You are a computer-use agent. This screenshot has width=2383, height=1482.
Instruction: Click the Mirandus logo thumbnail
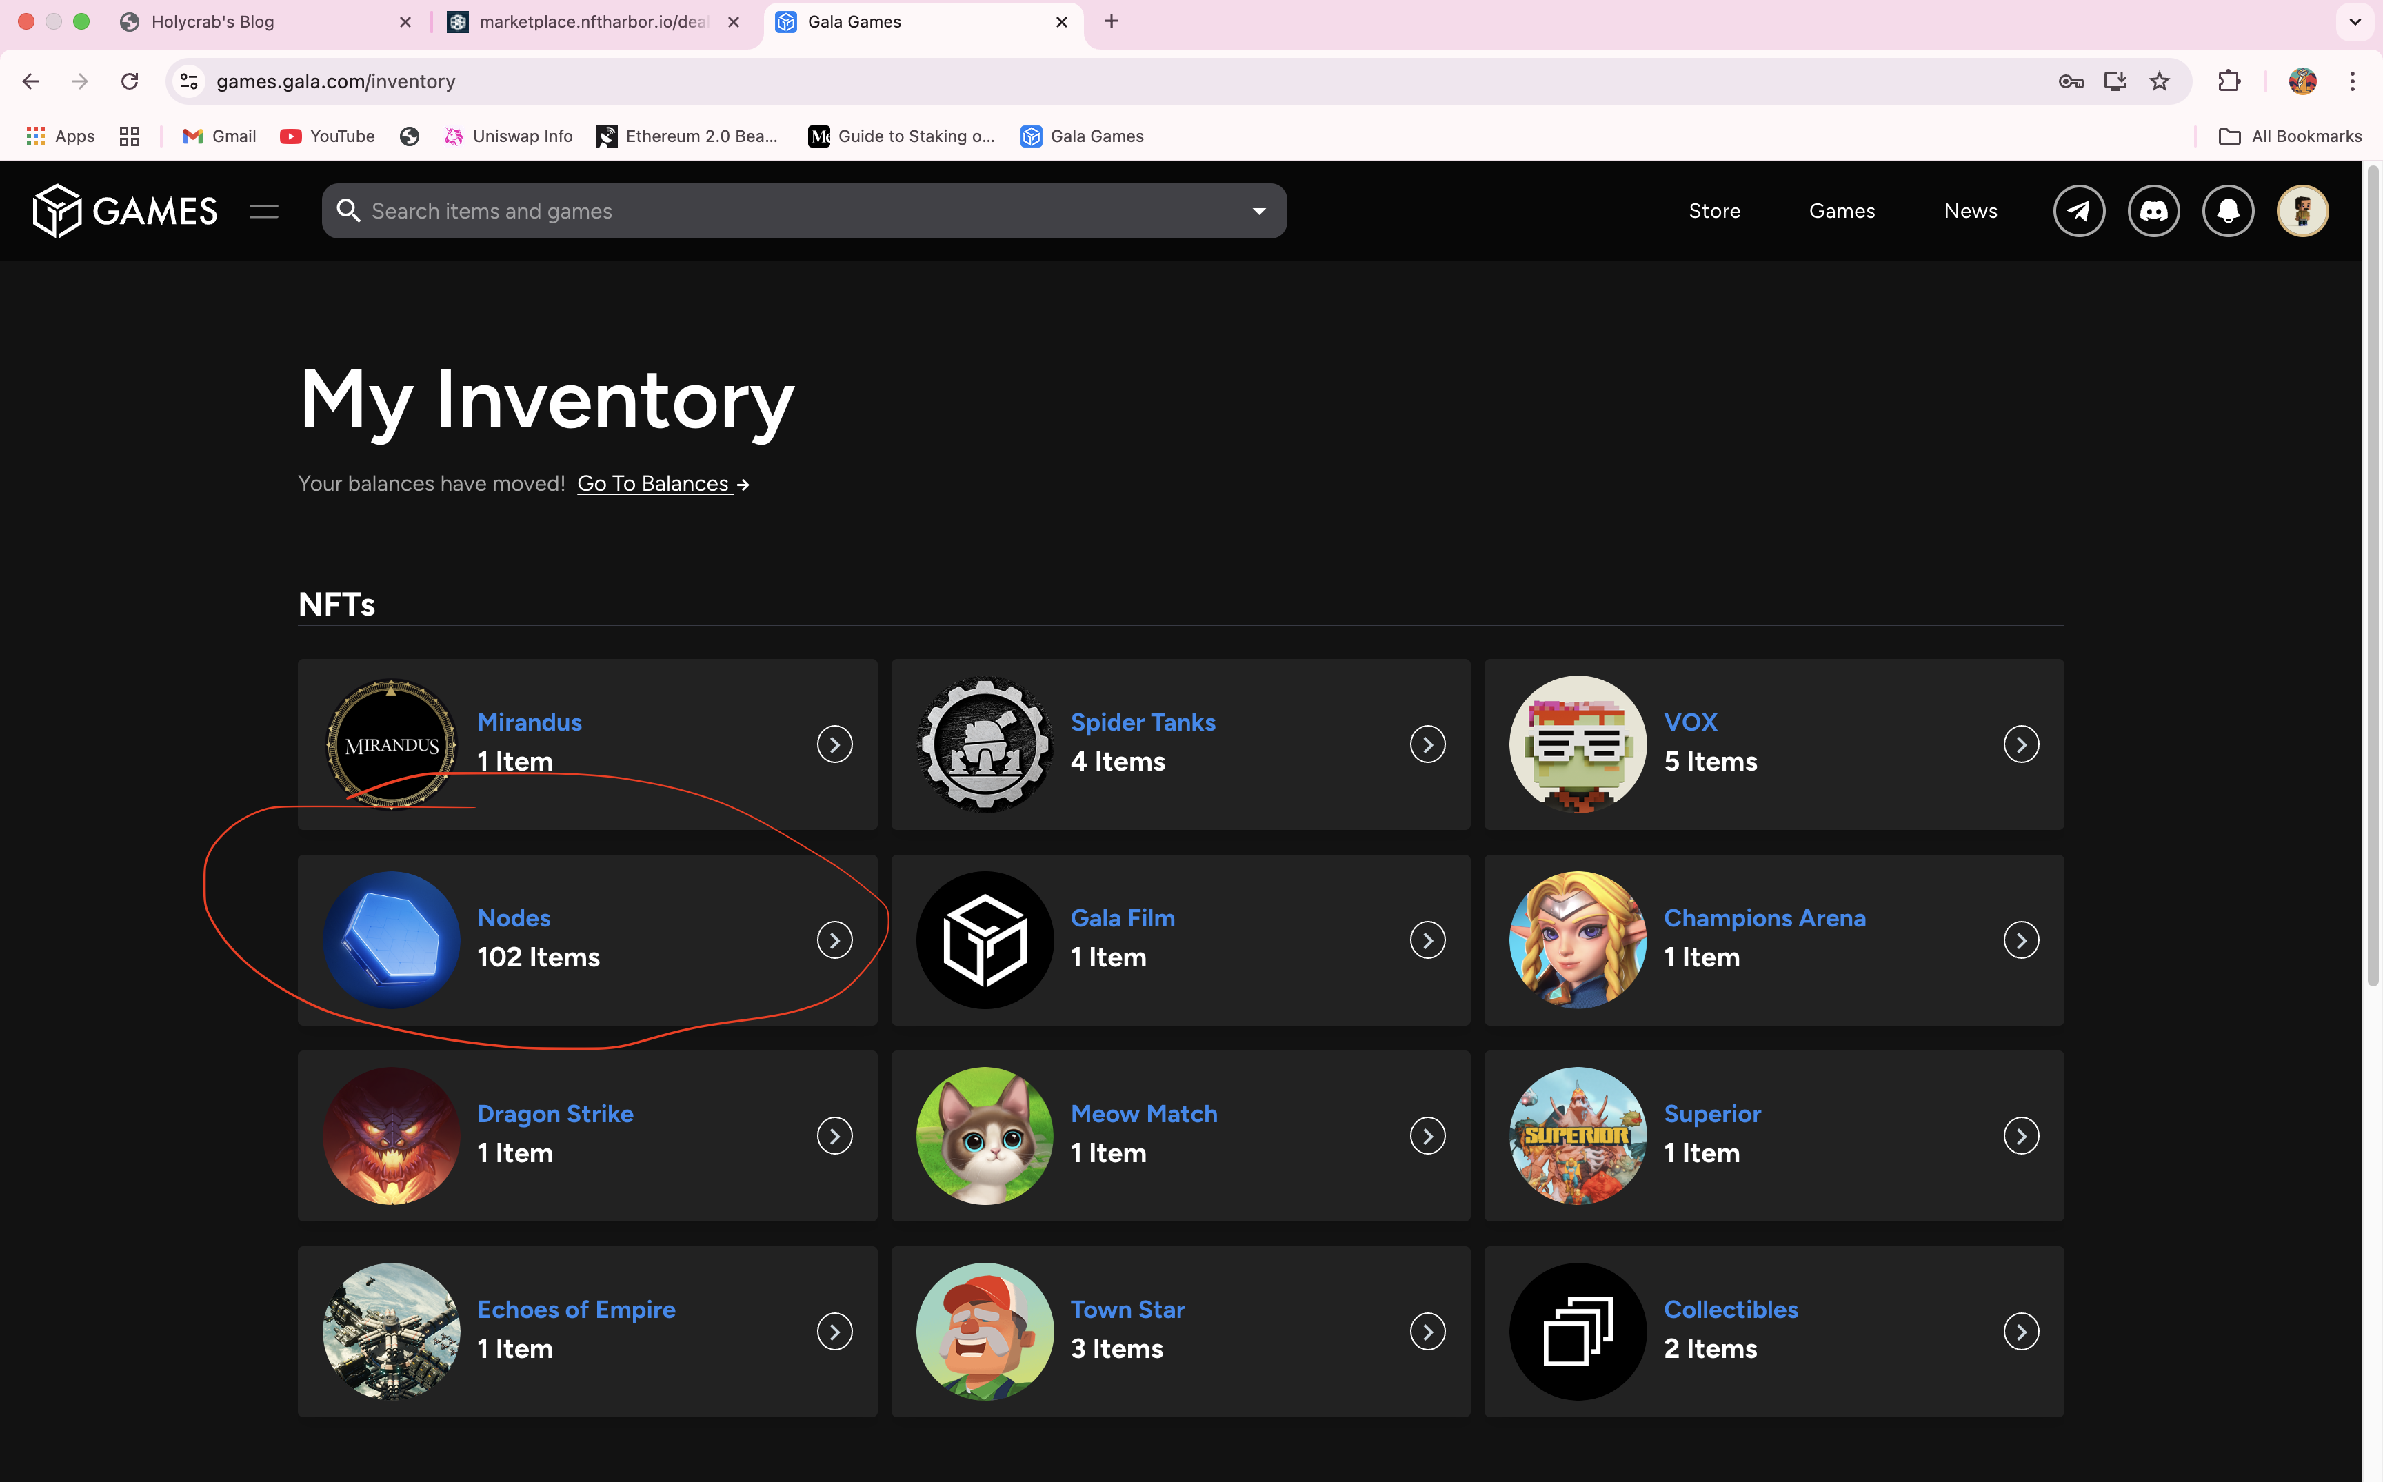click(x=391, y=744)
